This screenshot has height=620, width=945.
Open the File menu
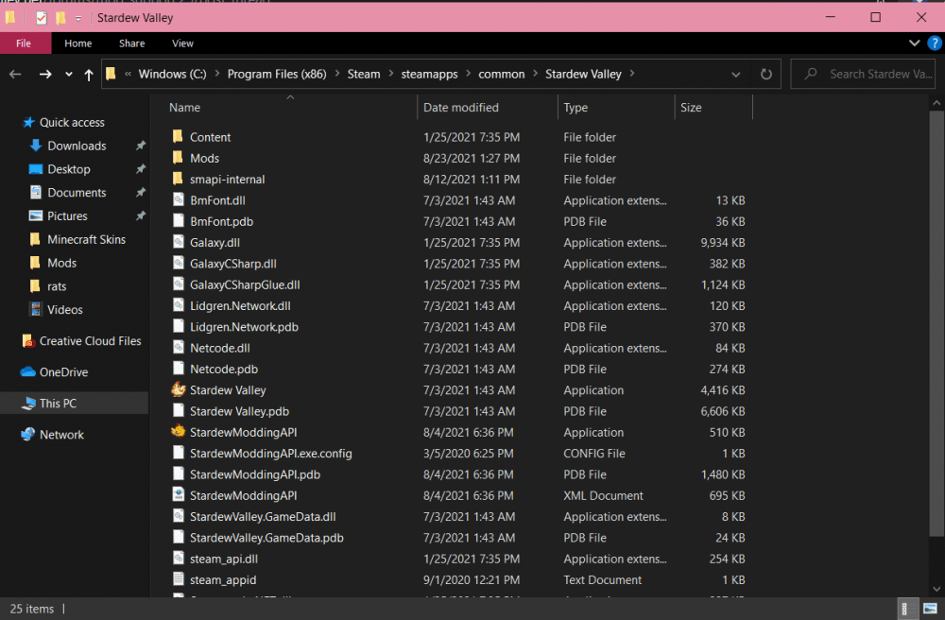[x=25, y=43]
